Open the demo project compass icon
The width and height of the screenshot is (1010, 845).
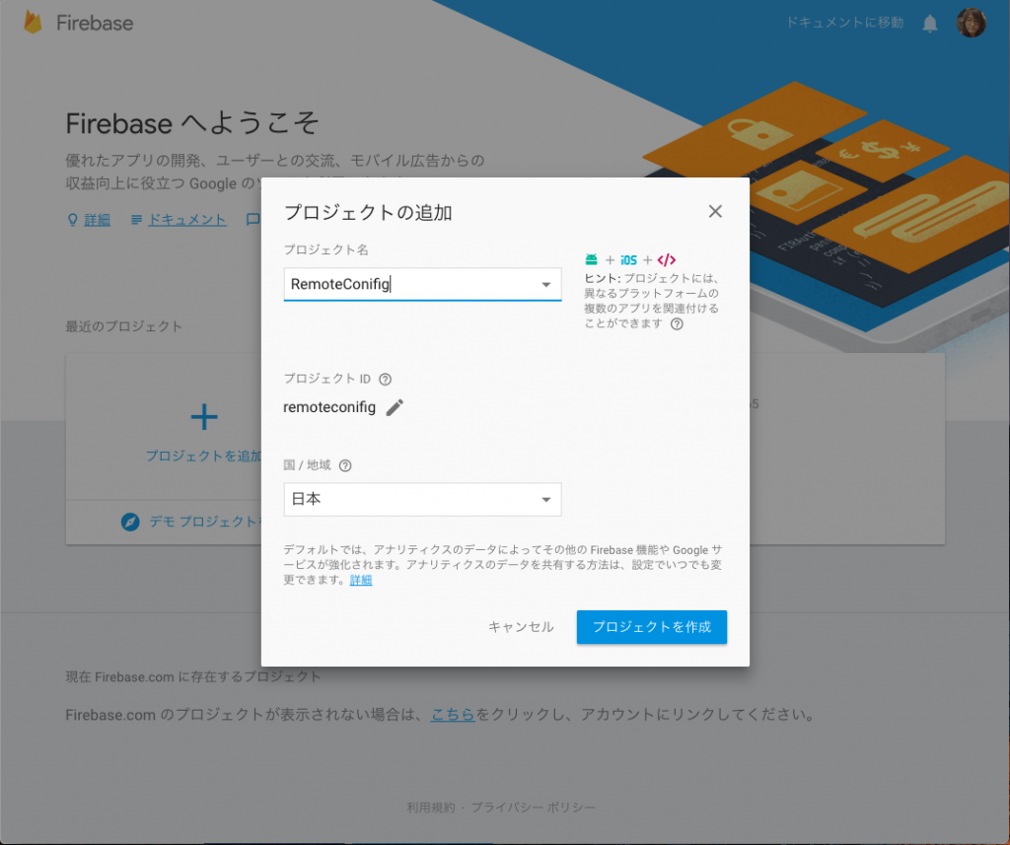click(130, 521)
